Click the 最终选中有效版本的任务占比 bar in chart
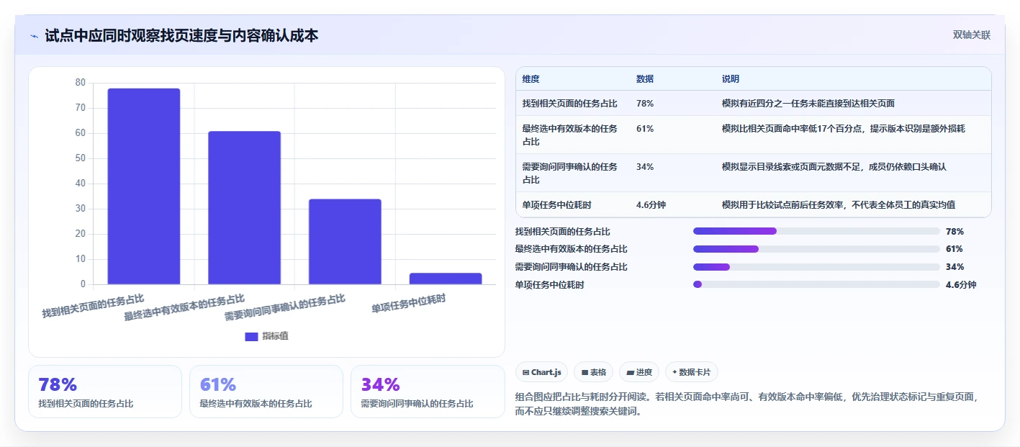 [x=245, y=208]
